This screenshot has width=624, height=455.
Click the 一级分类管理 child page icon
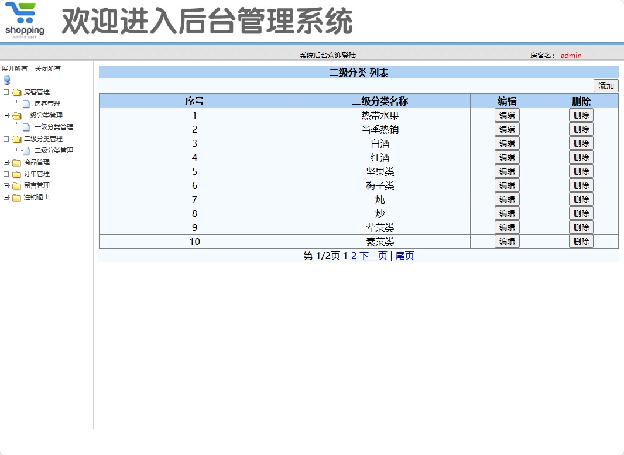26,127
